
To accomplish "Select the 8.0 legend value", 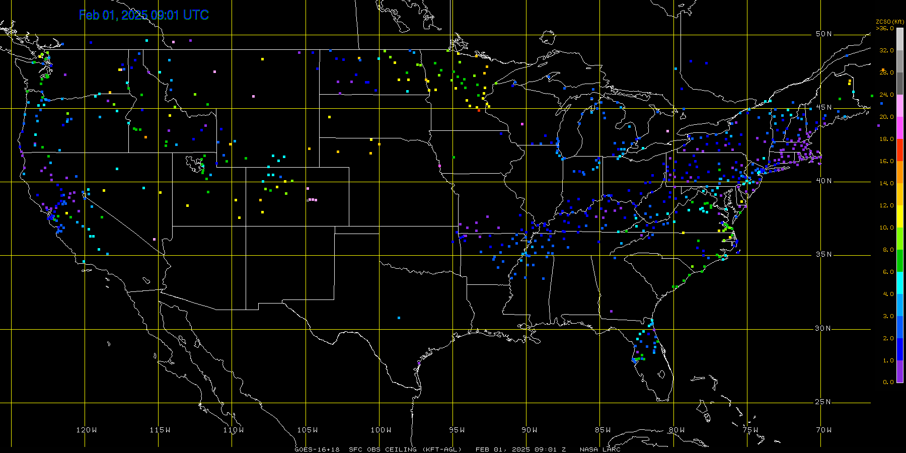I will point(888,250).
